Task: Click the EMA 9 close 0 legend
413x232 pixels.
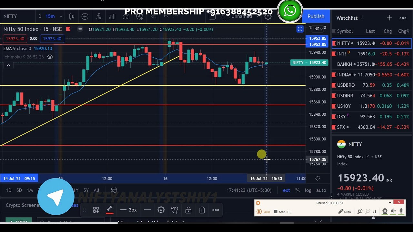Action: click(x=27, y=48)
